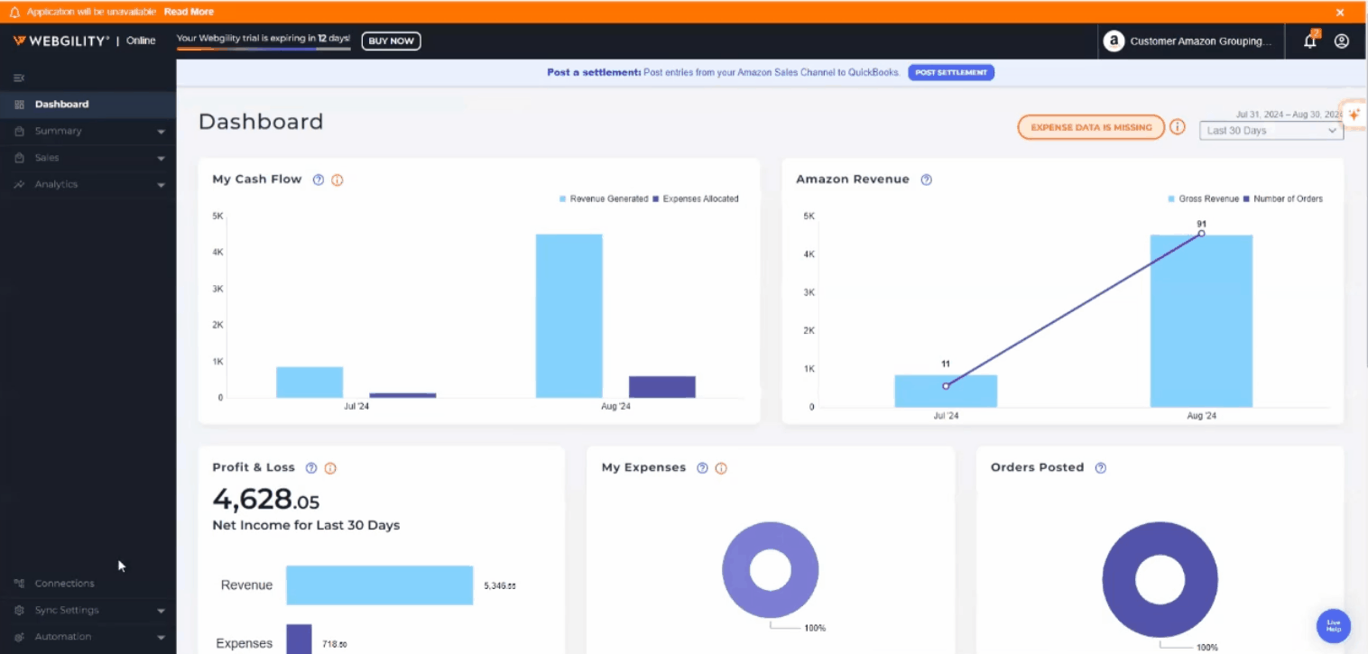1368x654 pixels.
Task: Click My Cash Flow help question icon
Action: point(318,180)
